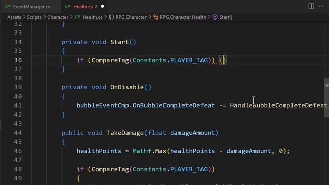
Task: Click Mathf on line 46
Action: [142, 151]
